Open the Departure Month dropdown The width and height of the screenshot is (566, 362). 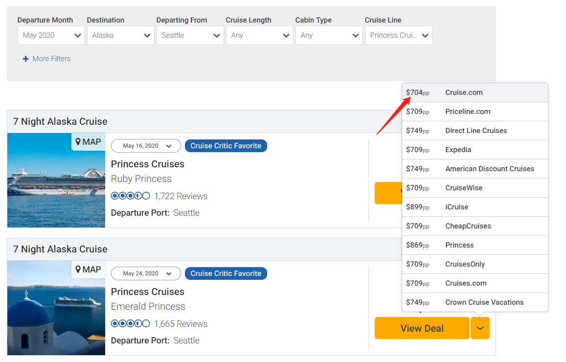point(51,35)
